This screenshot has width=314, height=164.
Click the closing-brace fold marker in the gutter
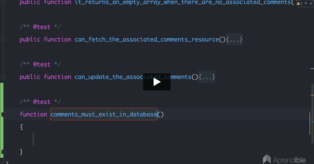click(x=3, y=151)
